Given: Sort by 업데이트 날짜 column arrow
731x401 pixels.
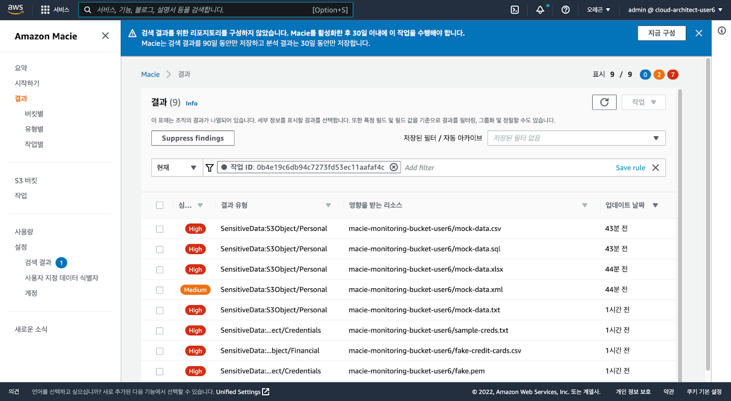Looking at the screenshot, I should click(x=656, y=205).
